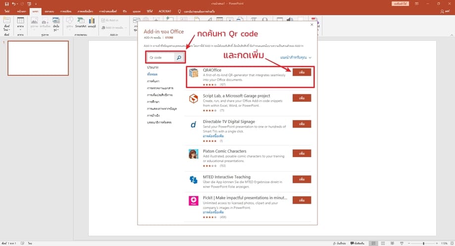Click the zoom slider handle
The height and width of the screenshot is (246, 455).
(423, 244)
